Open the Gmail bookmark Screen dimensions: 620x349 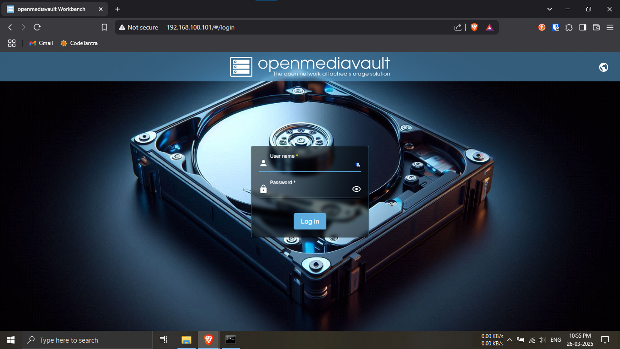pos(41,43)
